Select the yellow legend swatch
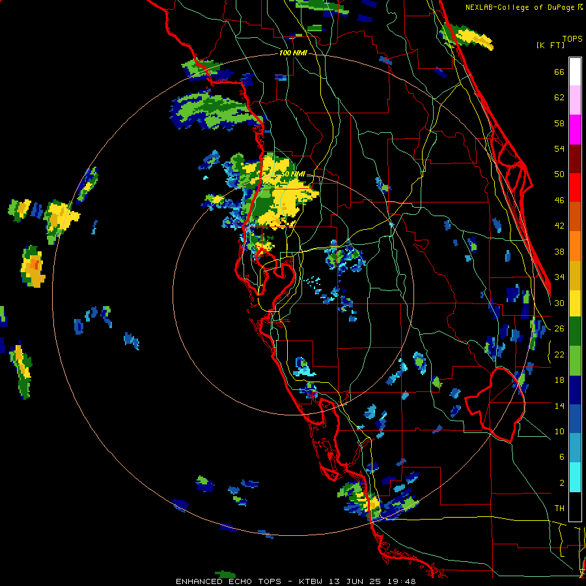This screenshot has height=586, width=586. [x=575, y=303]
